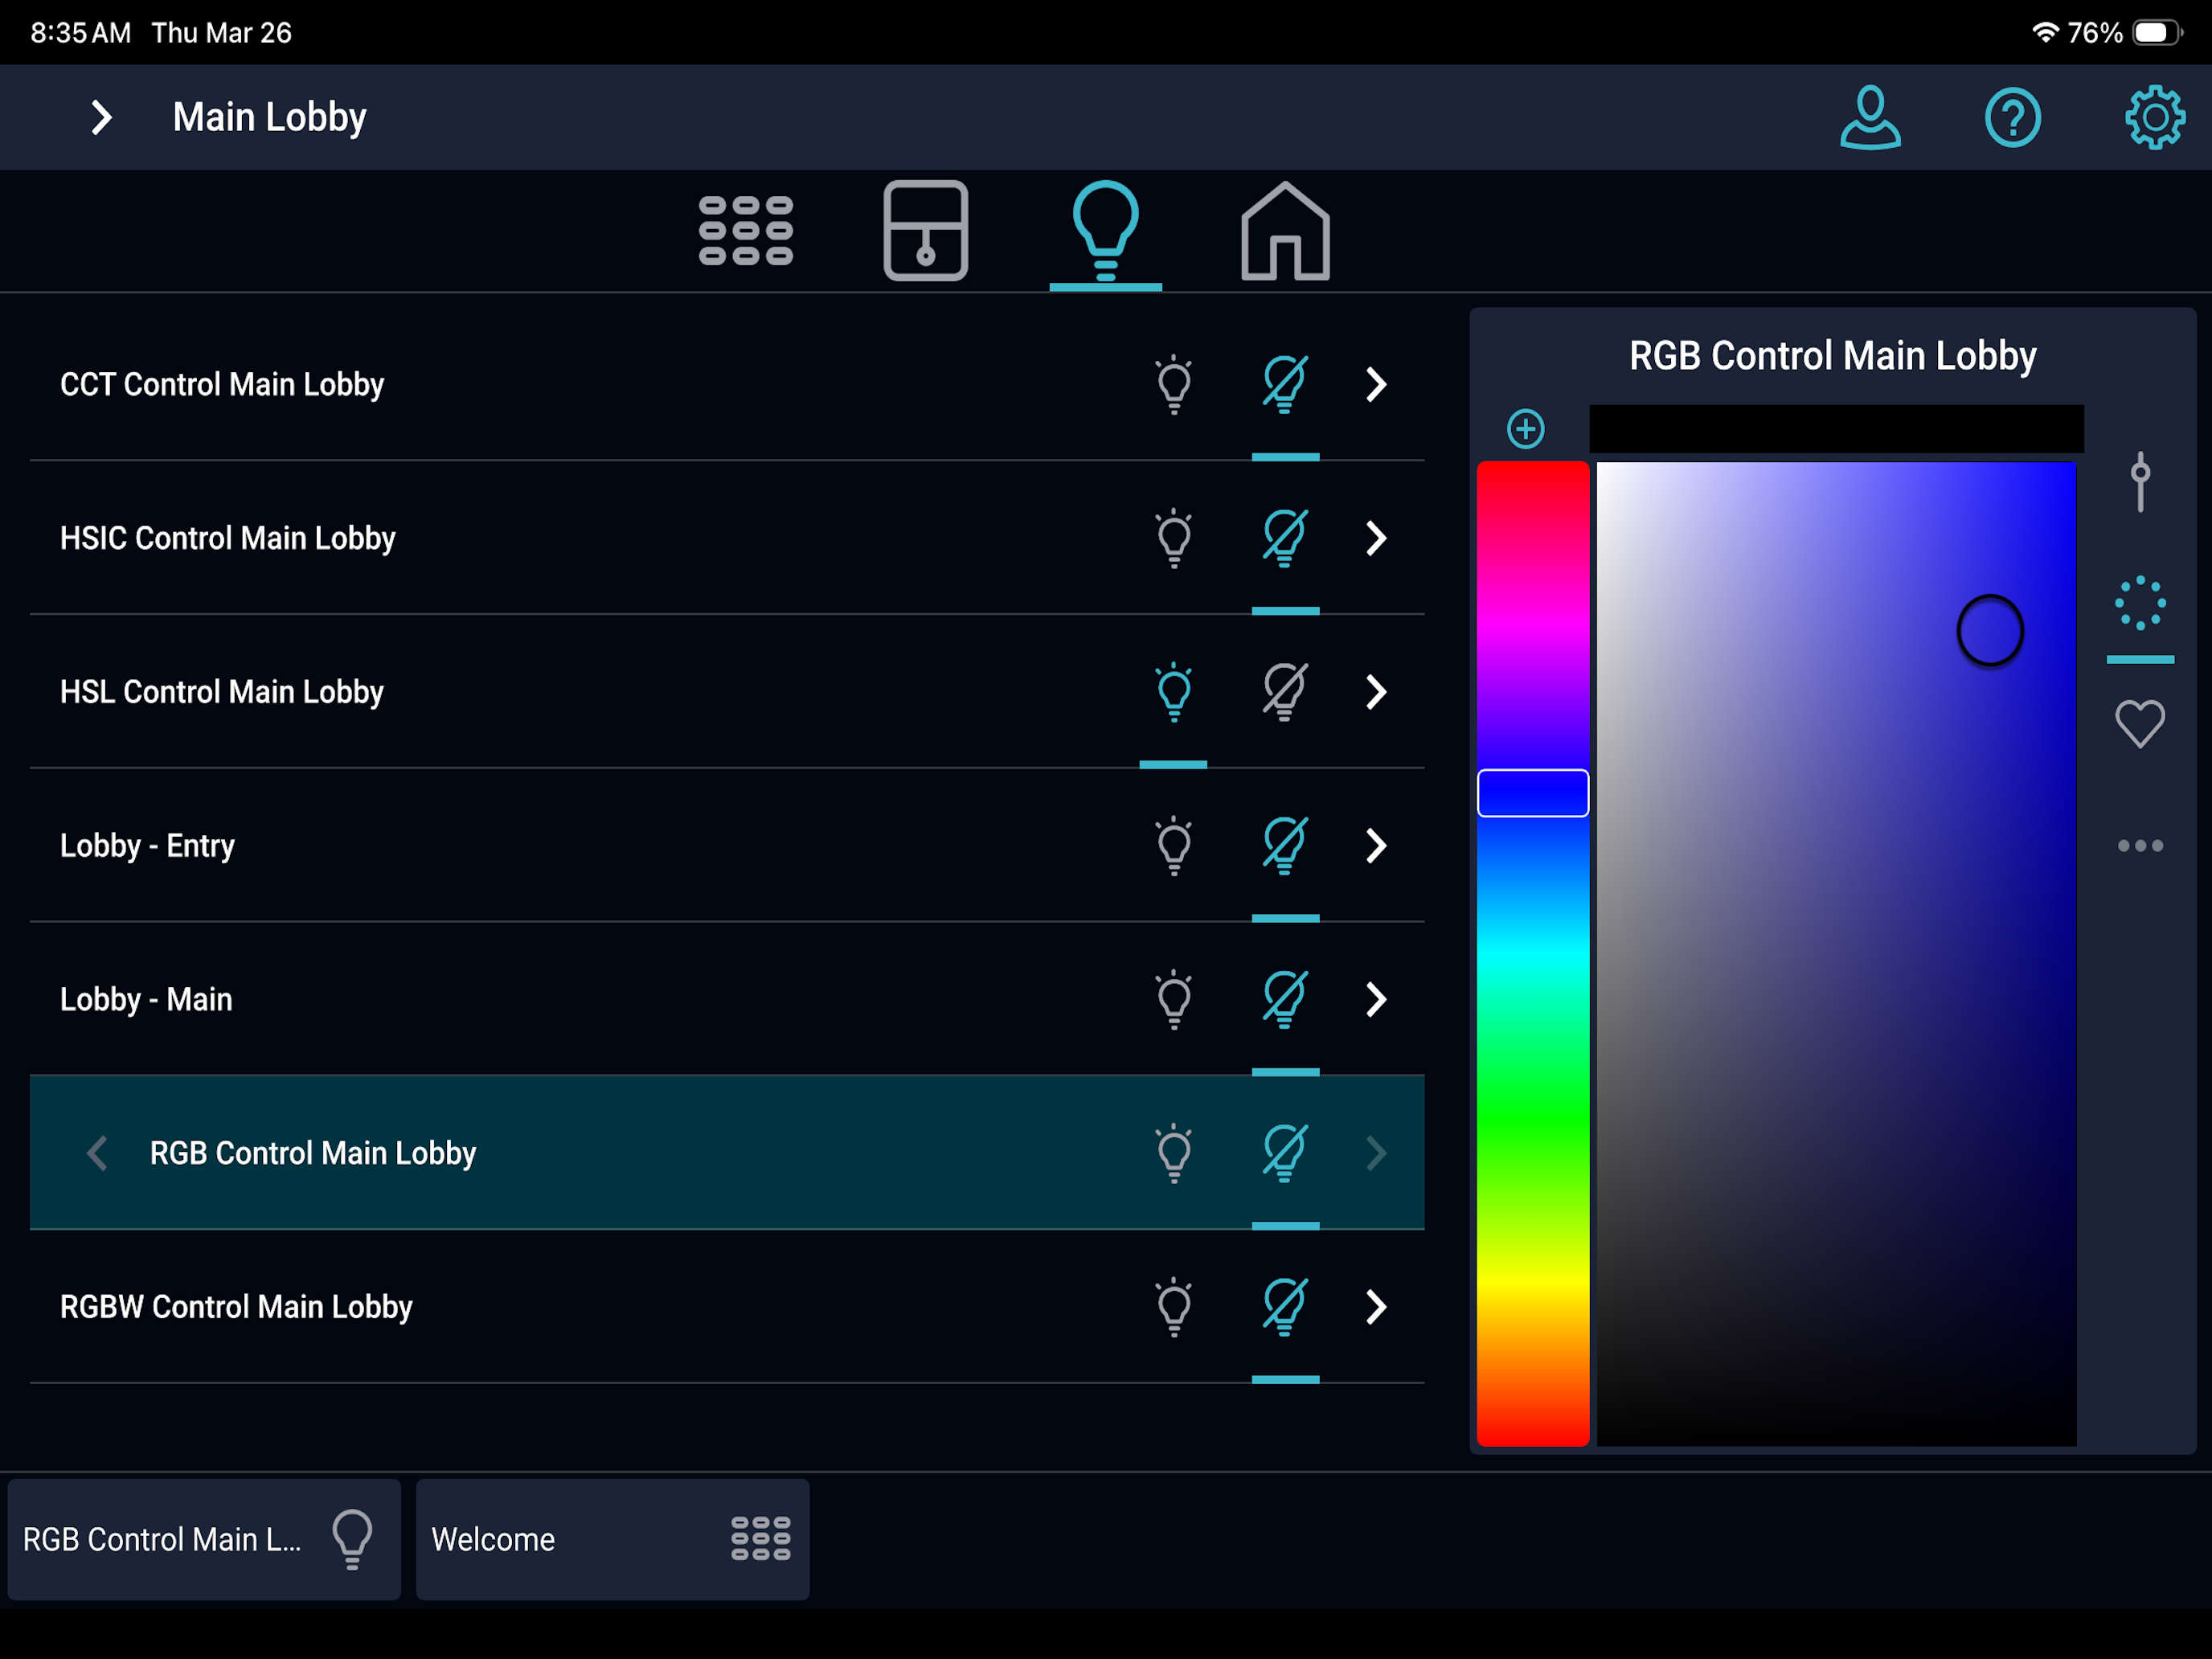The height and width of the screenshot is (1659, 2212).
Task: Expand Lobby - Entry details
Action: 1376,846
